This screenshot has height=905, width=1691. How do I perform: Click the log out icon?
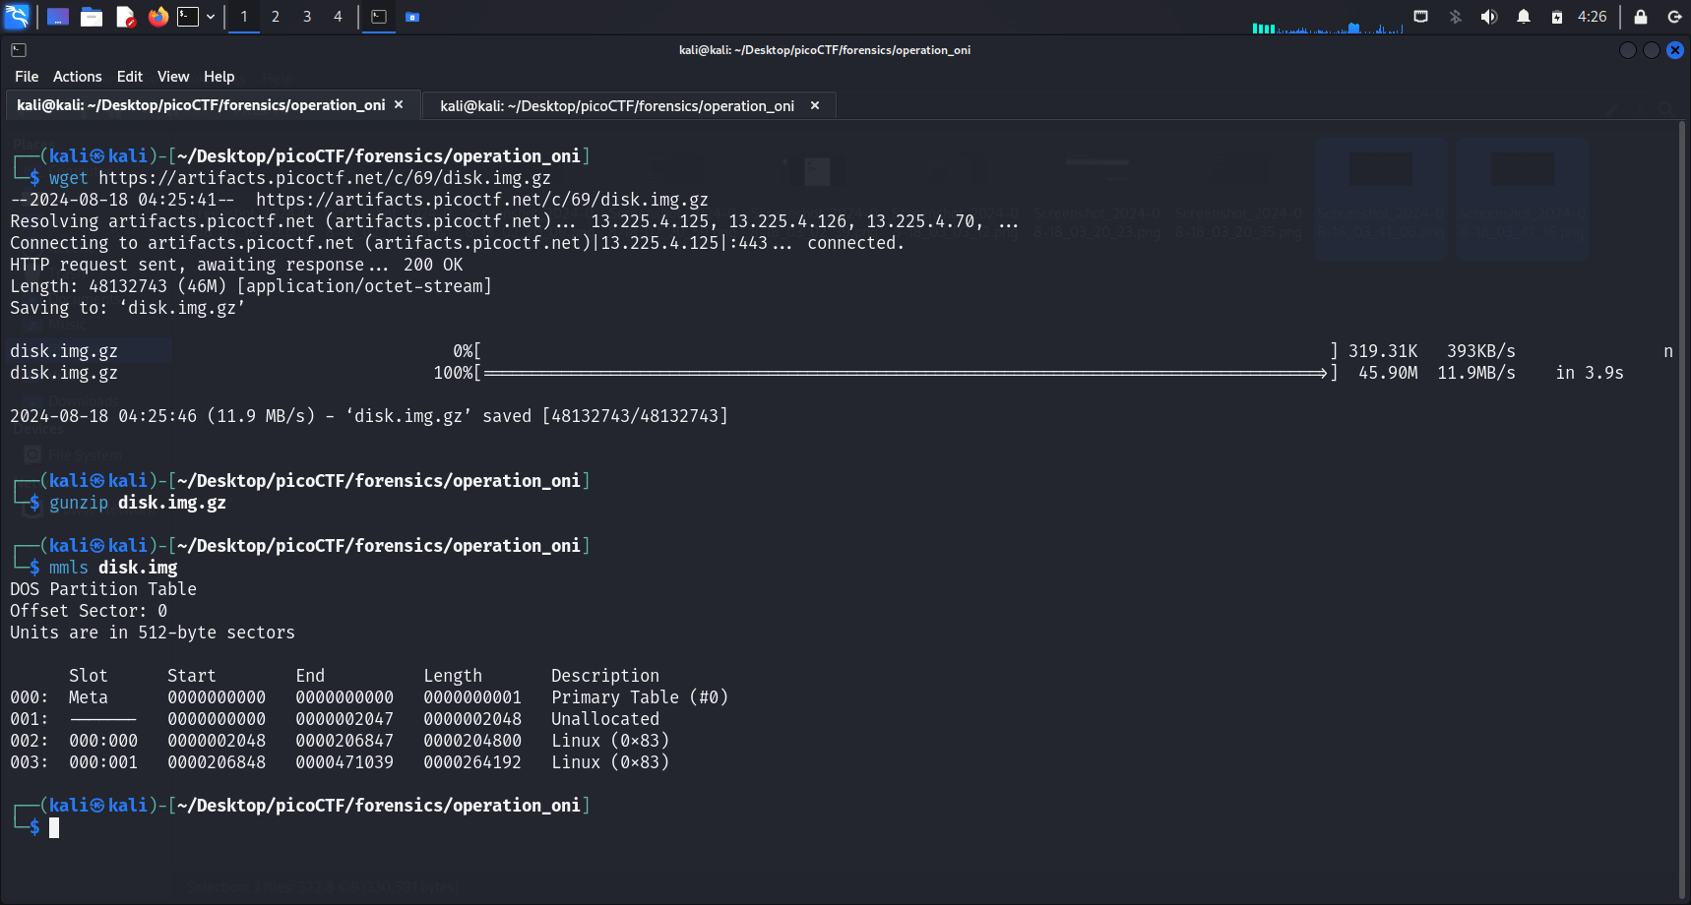(1674, 17)
